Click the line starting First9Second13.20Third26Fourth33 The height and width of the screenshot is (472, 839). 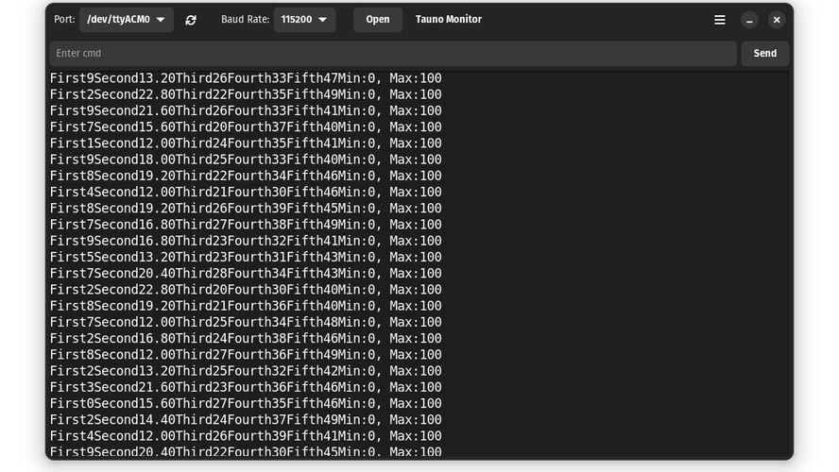tap(246, 78)
